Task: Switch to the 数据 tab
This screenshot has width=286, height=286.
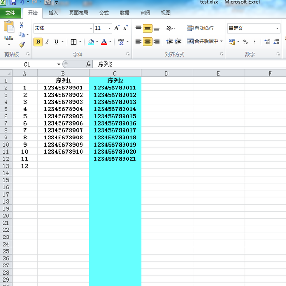Action: click(x=124, y=13)
